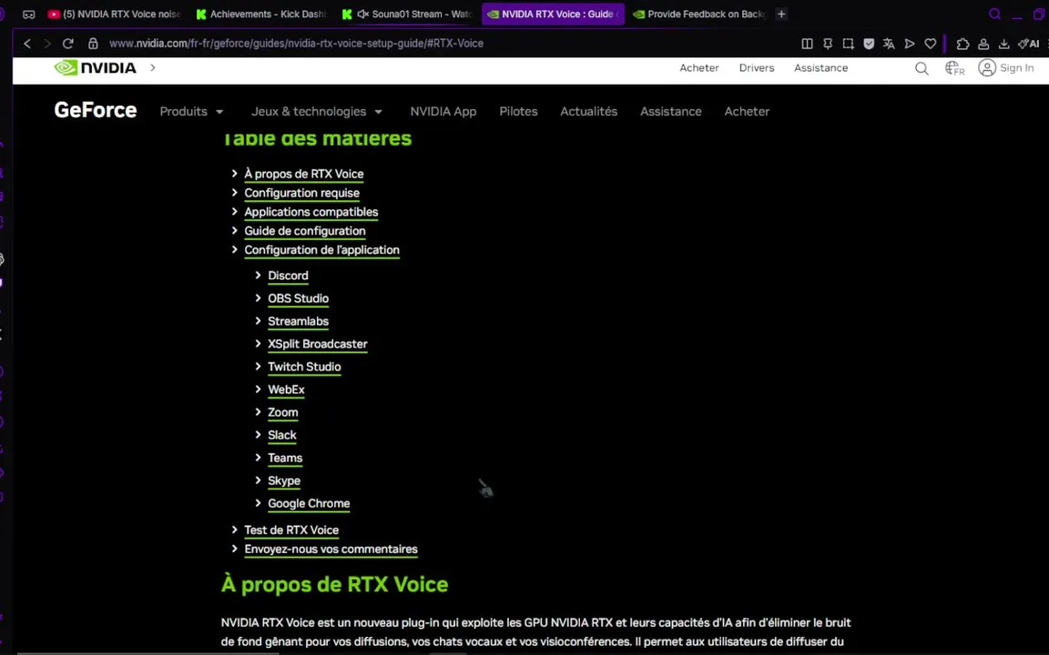Switch to Provide Feedback on Background tab

click(699, 14)
